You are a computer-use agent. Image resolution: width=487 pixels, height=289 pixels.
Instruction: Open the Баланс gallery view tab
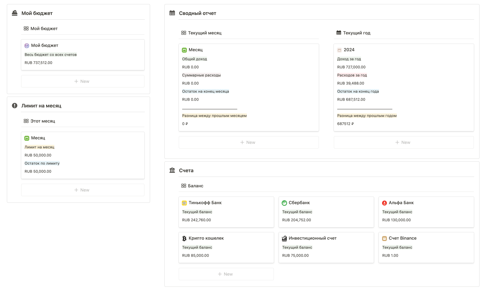192,186
